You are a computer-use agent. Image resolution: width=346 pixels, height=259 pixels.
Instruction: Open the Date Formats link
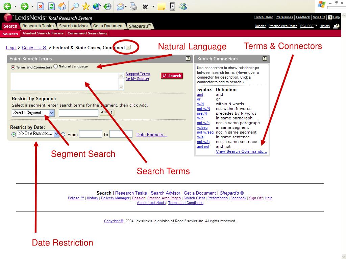tap(152, 135)
